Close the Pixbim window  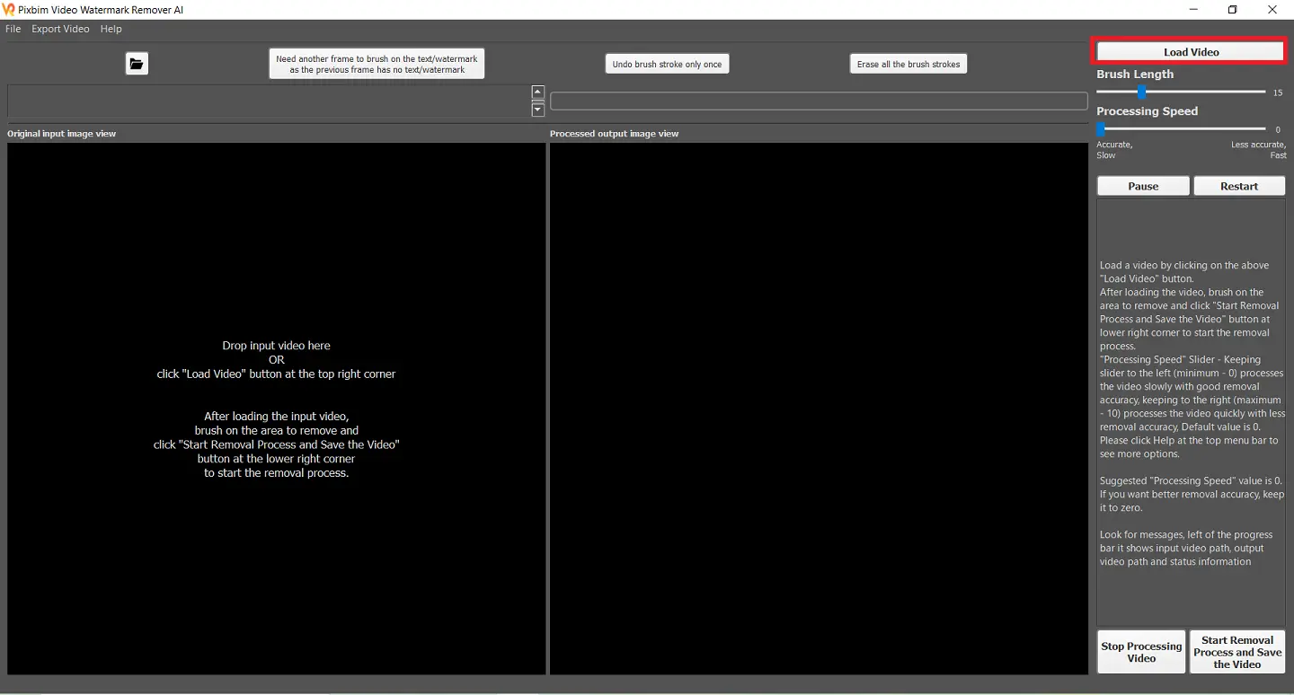[x=1273, y=10]
